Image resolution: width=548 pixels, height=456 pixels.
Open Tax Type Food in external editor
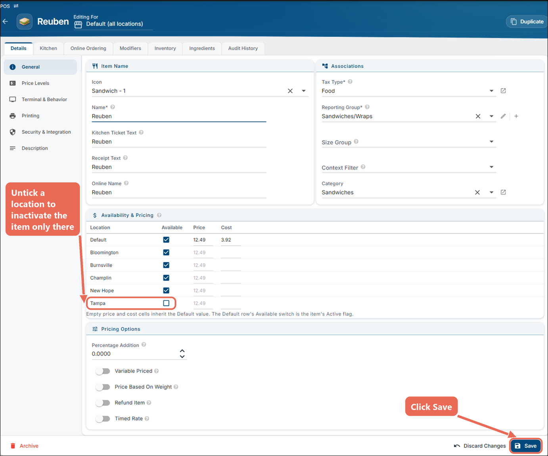pyautogui.click(x=503, y=91)
